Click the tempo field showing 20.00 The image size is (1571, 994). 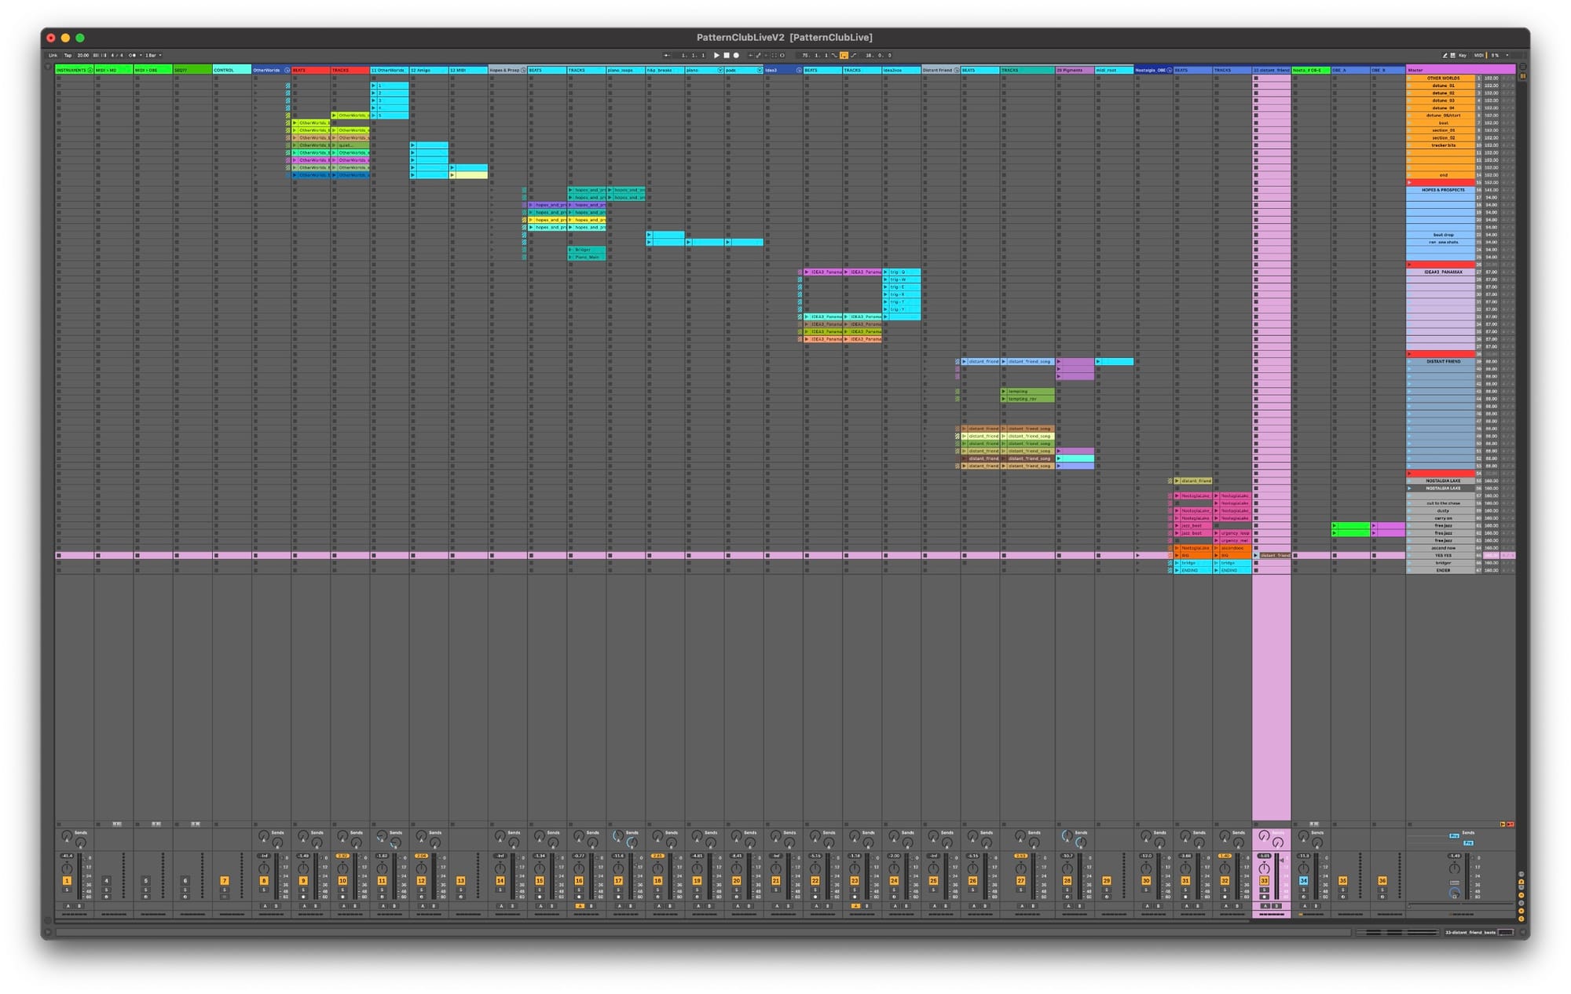click(82, 56)
